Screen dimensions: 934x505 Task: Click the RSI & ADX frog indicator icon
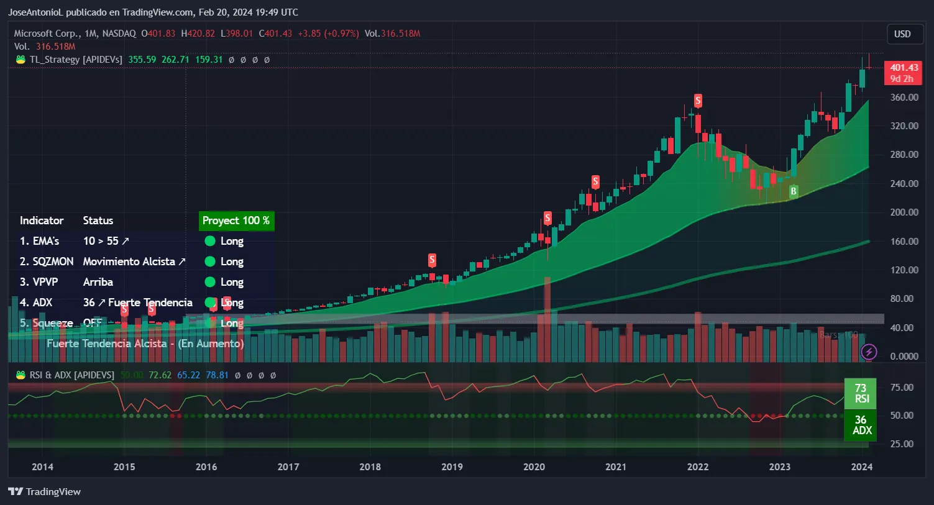pyautogui.click(x=21, y=375)
